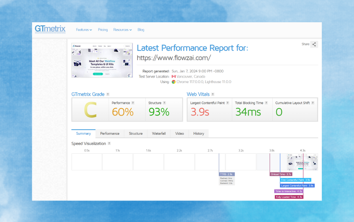This screenshot has width=354, height=222.
Task: Click the Web Vitals heading
Action: click(x=198, y=94)
